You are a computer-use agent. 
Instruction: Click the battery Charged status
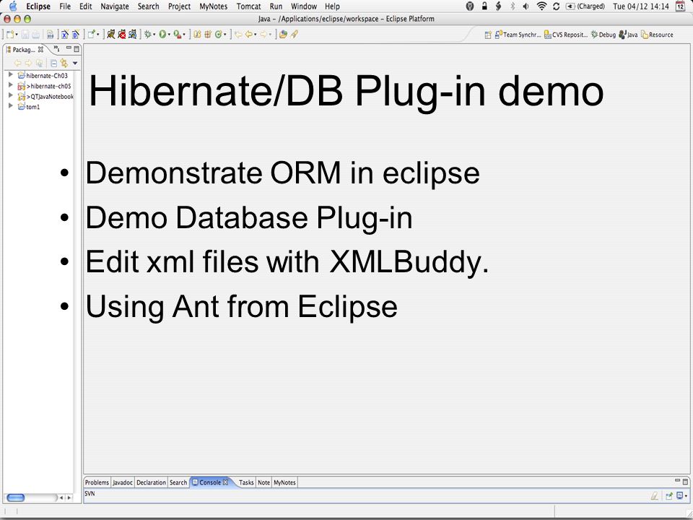coord(585,6)
